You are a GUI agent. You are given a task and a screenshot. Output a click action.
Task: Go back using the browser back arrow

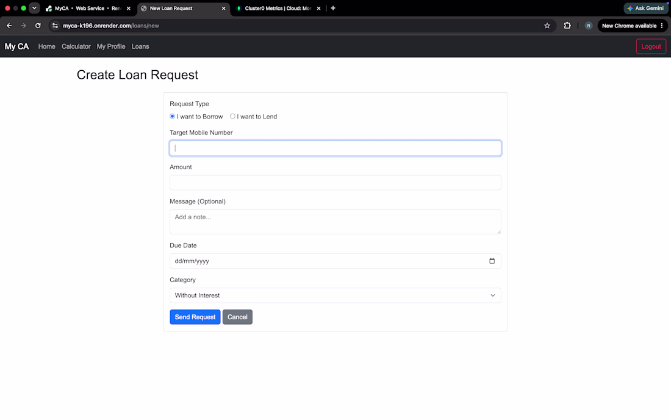click(x=9, y=26)
